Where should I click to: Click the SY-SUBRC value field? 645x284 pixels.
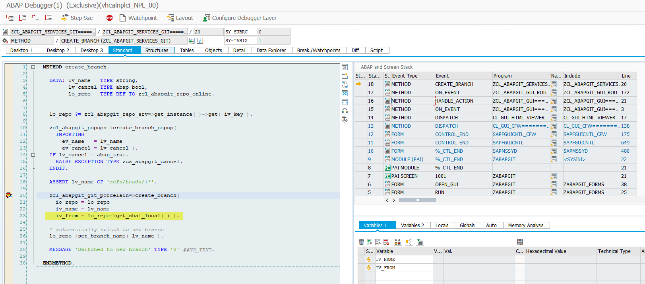(274, 32)
